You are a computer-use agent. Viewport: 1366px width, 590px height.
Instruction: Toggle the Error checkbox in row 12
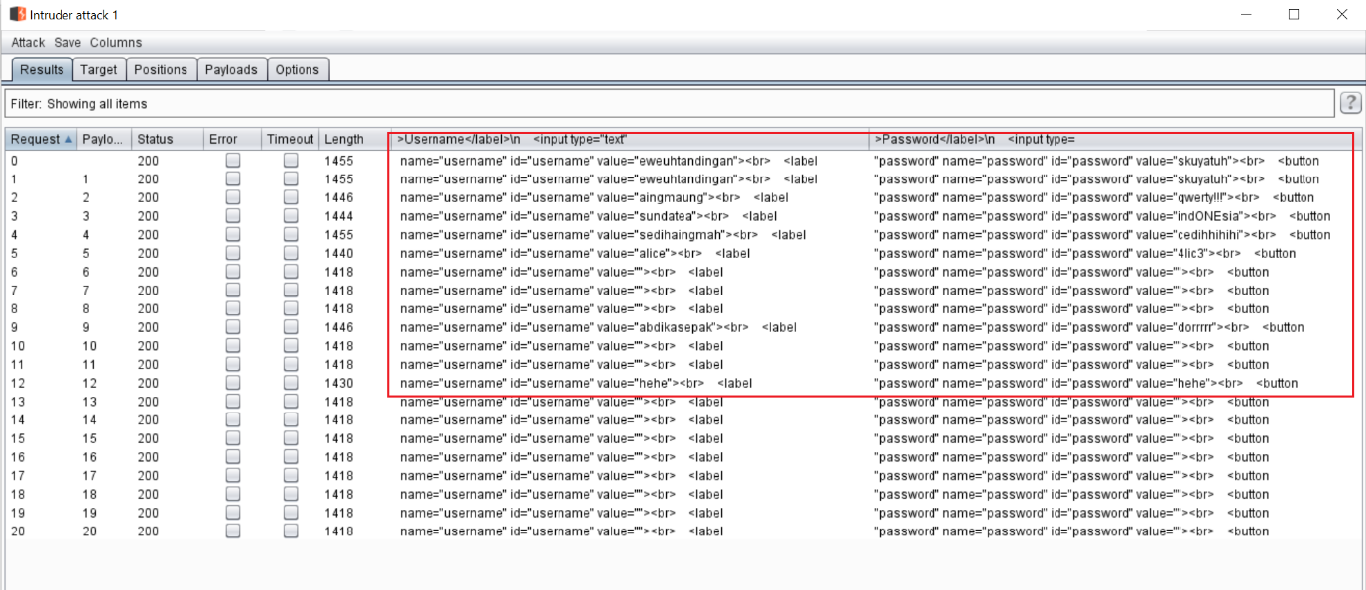click(232, 383)
